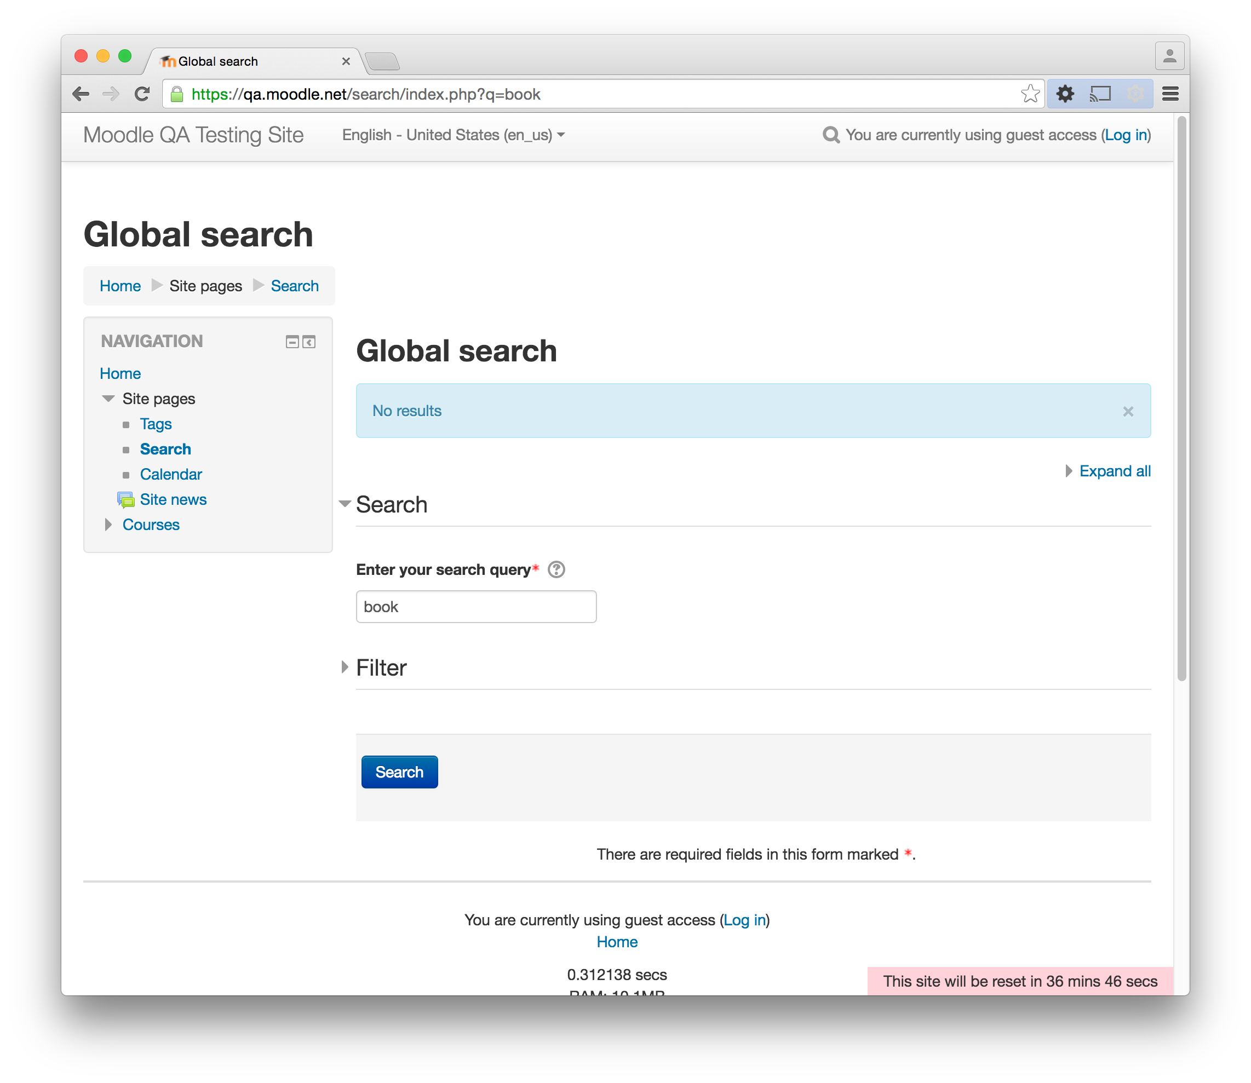
Task: Open Search in Navigation block
Action: pyautogui.click(x=165, y=449)
